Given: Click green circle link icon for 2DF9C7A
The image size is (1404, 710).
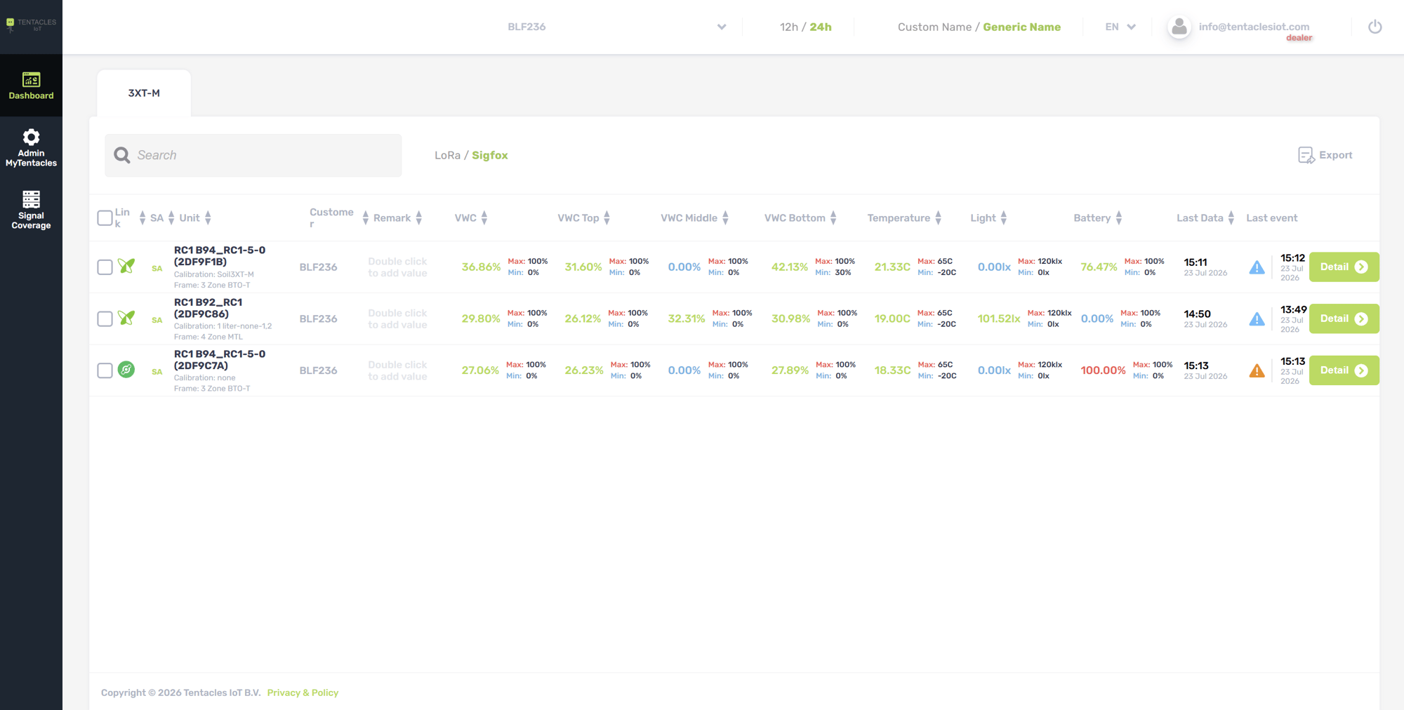Looking at the screenshot, I should click(x=126, y=370).
